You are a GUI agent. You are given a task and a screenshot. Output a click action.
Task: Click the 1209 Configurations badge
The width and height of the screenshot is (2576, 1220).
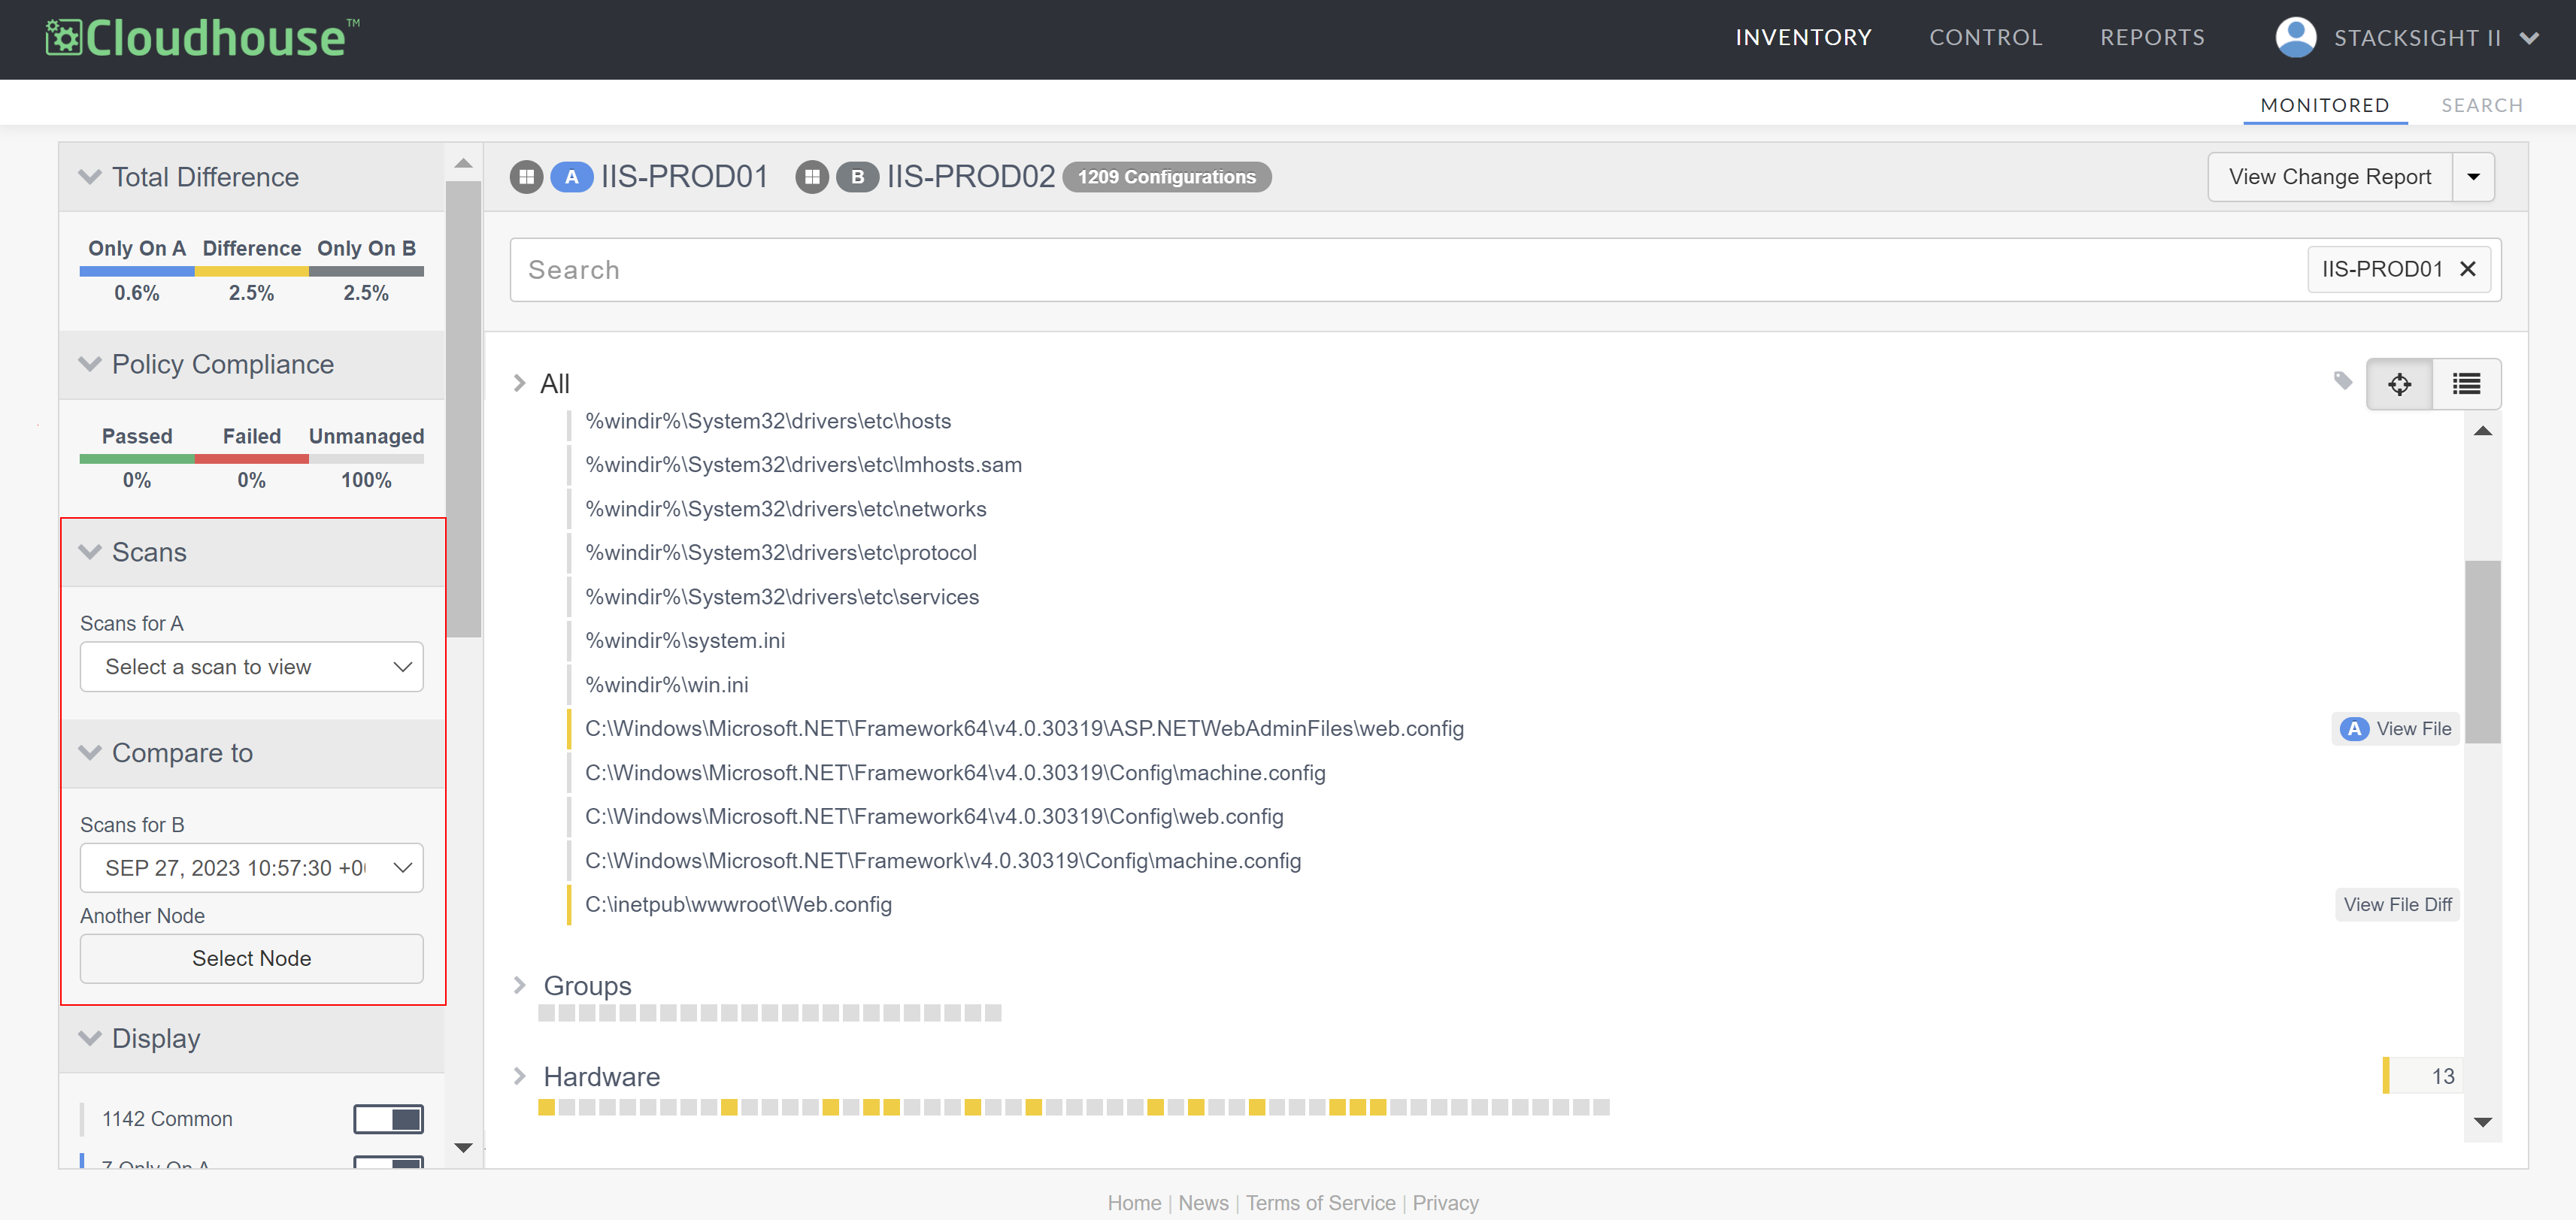tap(1166, 177)
